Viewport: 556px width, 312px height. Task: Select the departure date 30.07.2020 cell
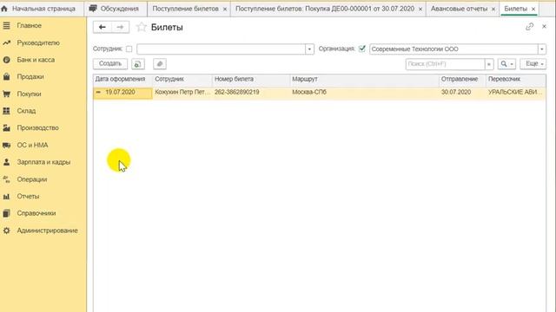click(x=462, y=93)
